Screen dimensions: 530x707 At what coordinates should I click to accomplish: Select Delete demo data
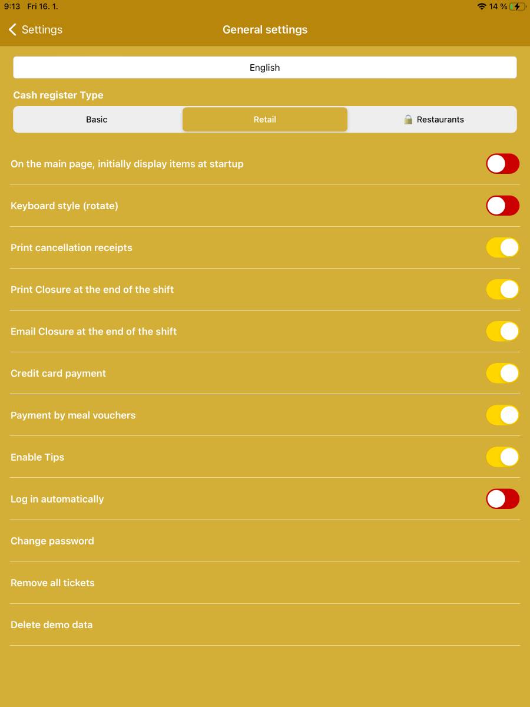coord(51,625)
